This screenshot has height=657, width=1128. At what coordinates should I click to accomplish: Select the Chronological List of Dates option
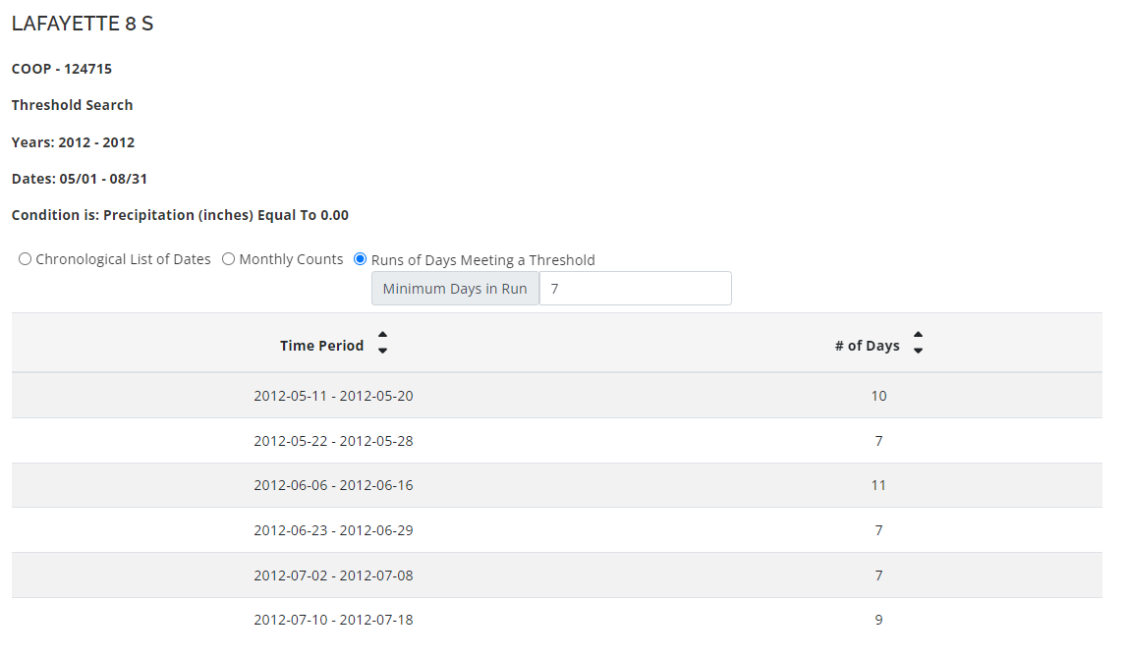26,259
